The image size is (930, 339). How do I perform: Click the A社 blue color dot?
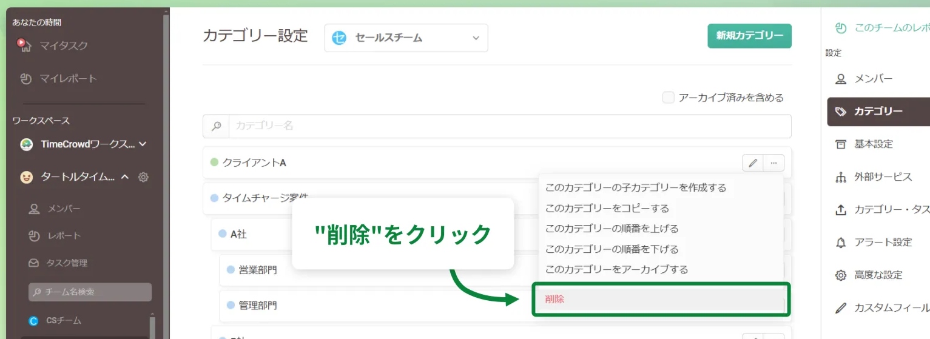pos(222,233)
